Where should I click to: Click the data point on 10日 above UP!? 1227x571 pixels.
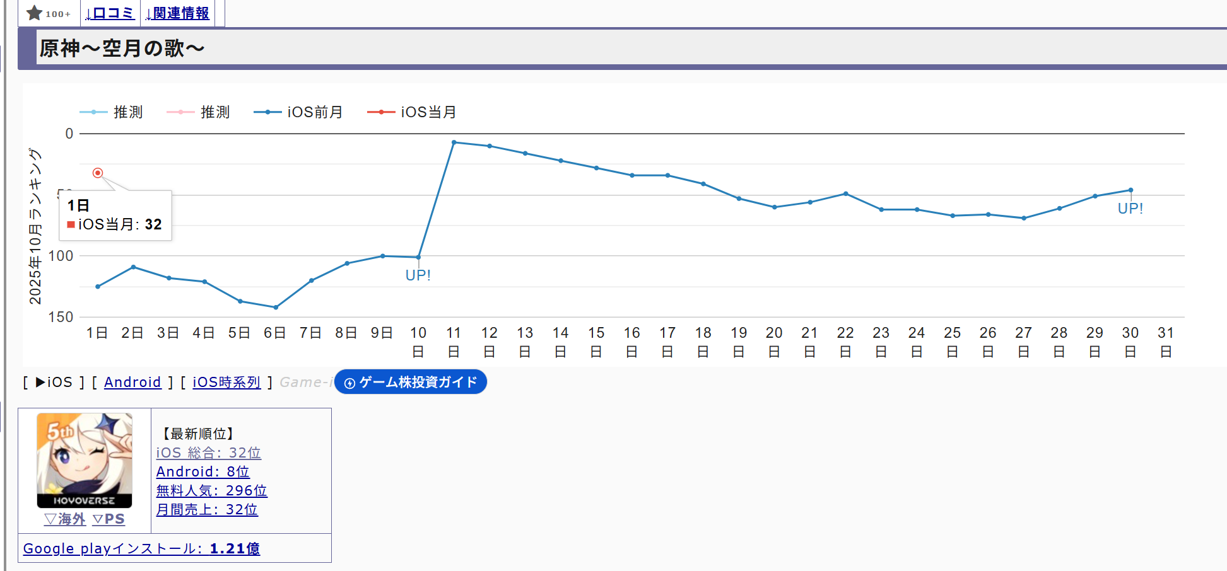418,257
